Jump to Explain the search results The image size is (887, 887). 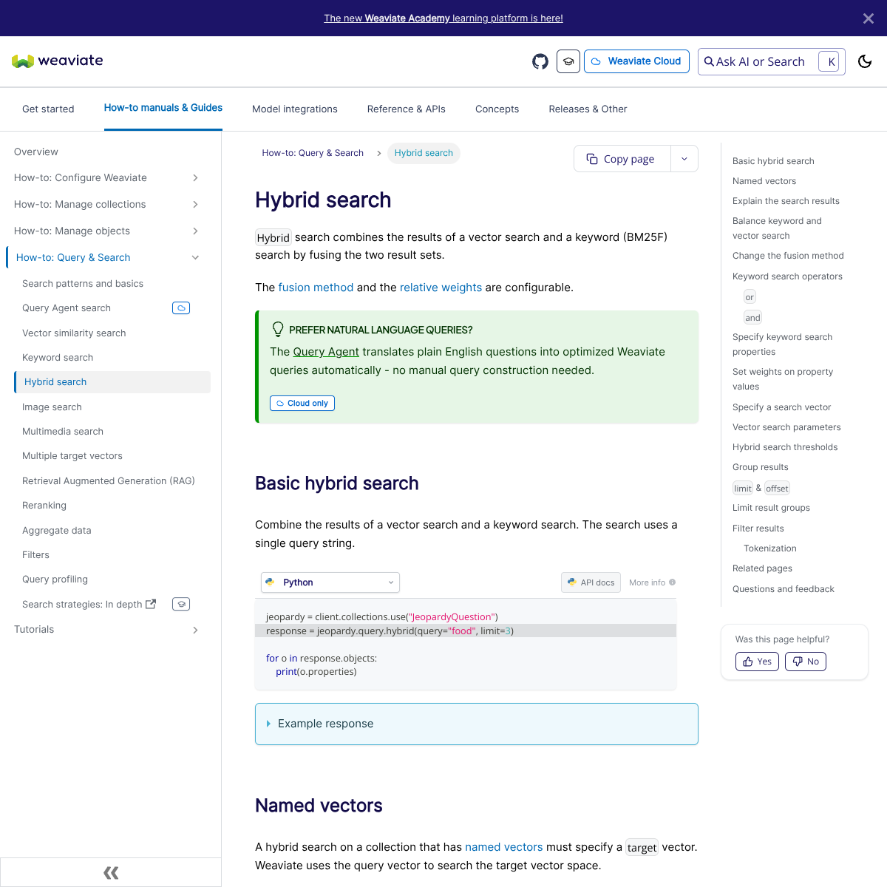tap(786, 201)
